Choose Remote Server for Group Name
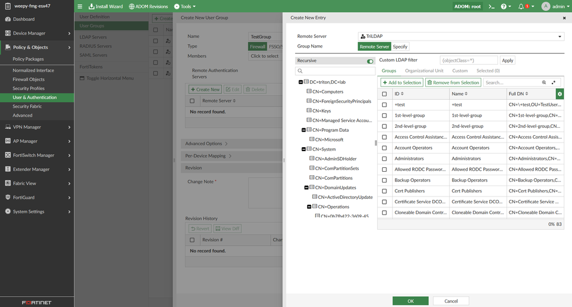572x307 pixels. tap(374, 46)
